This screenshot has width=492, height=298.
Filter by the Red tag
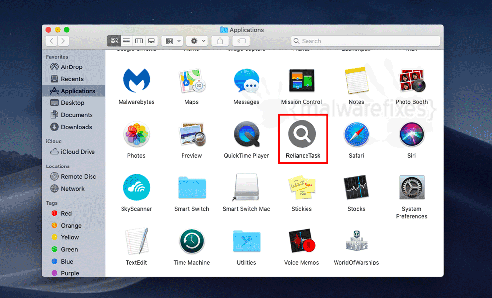coord(73,214)
